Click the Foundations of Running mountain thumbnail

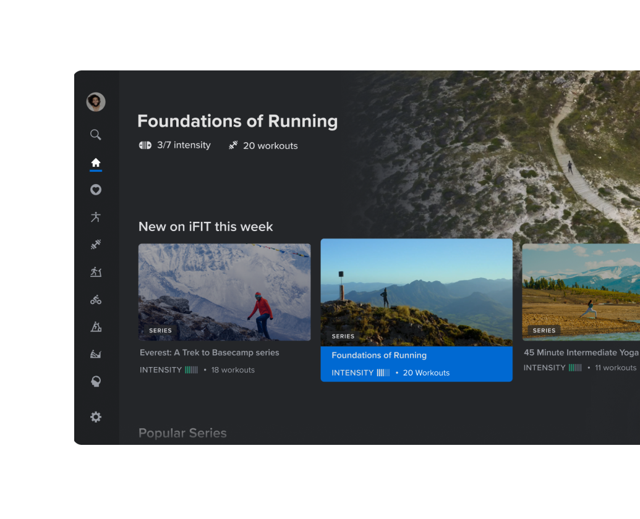tap(416, 292)
